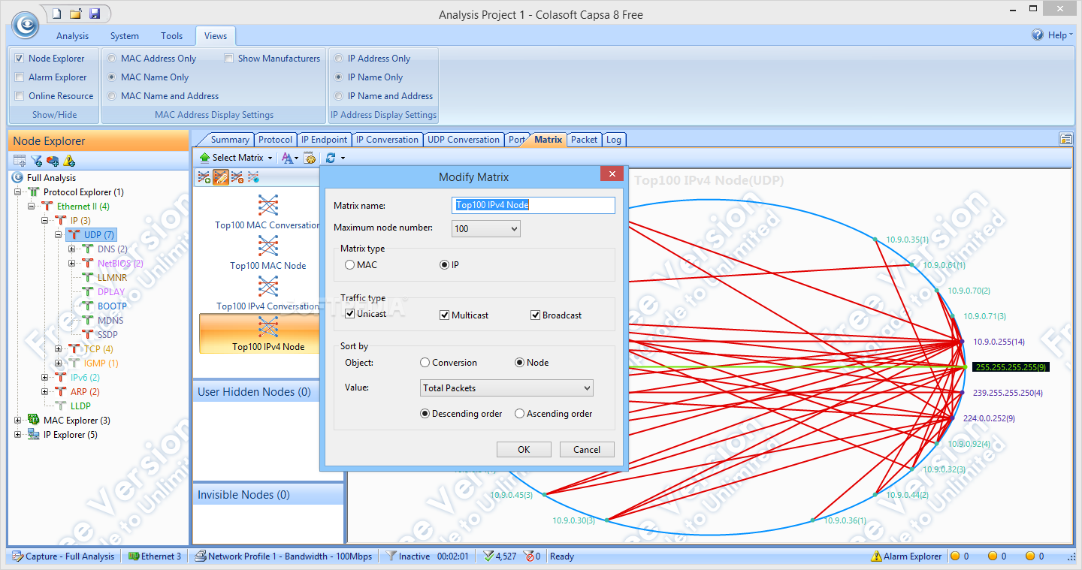Click the Add Matrix icon with green plus
This screenshot has height=570, width=1082.
coord(204,176)
